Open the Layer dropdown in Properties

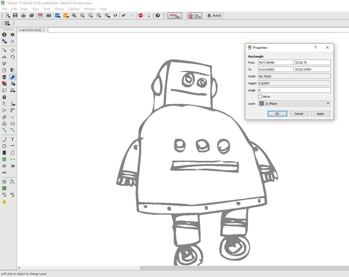pyautogui.click(x=294, y=103)
